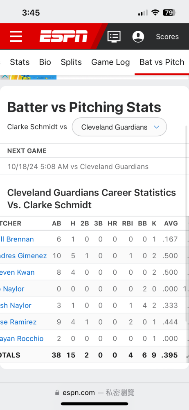
Task: Open Jose Ramirez player link
Action: [18, 322]
